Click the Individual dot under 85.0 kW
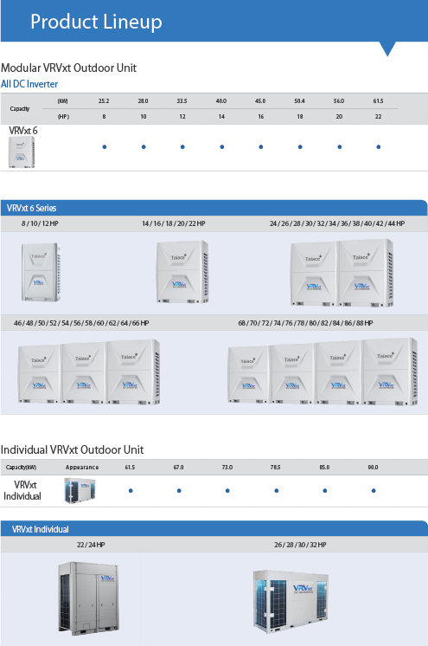Image resolution: width=428 pixels, height=646 pixels. click(x=325, y=491)
